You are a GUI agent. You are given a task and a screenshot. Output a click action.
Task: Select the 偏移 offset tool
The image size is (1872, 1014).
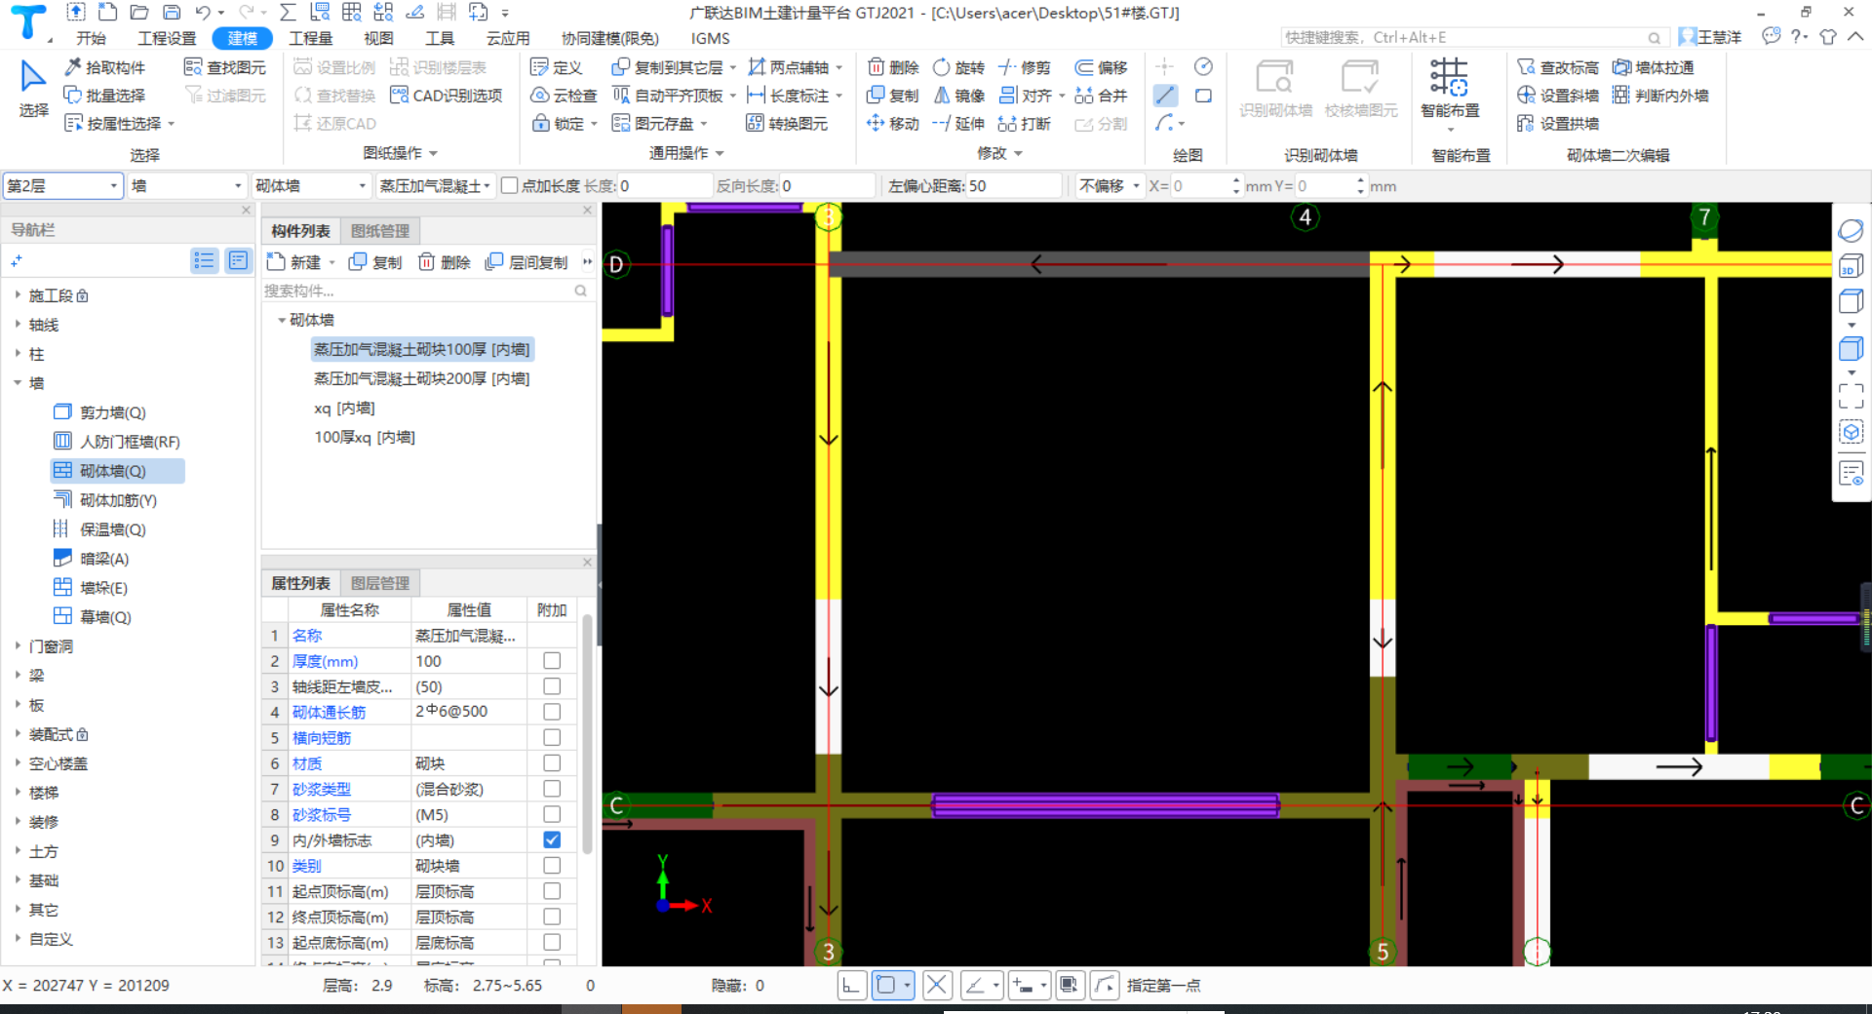point(1101,67)
